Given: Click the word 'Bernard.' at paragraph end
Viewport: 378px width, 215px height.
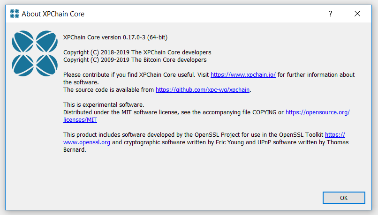Looking at the screenshot, I should (x=75, y=150).
